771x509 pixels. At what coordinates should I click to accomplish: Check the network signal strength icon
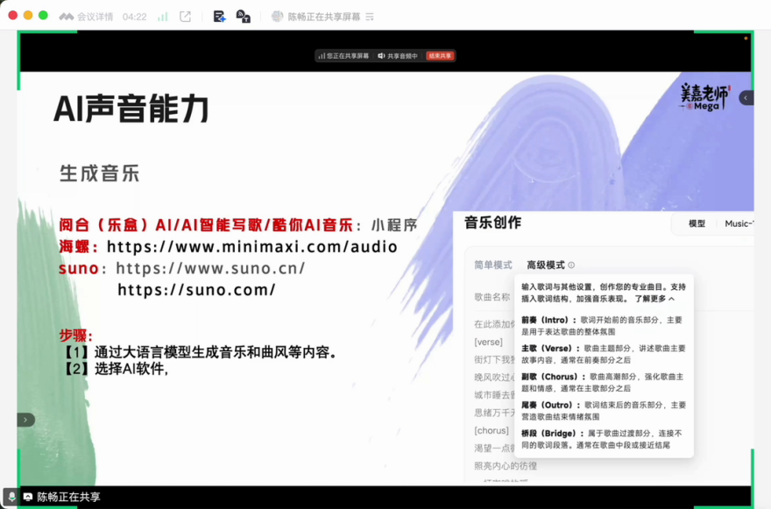[163, 17]
